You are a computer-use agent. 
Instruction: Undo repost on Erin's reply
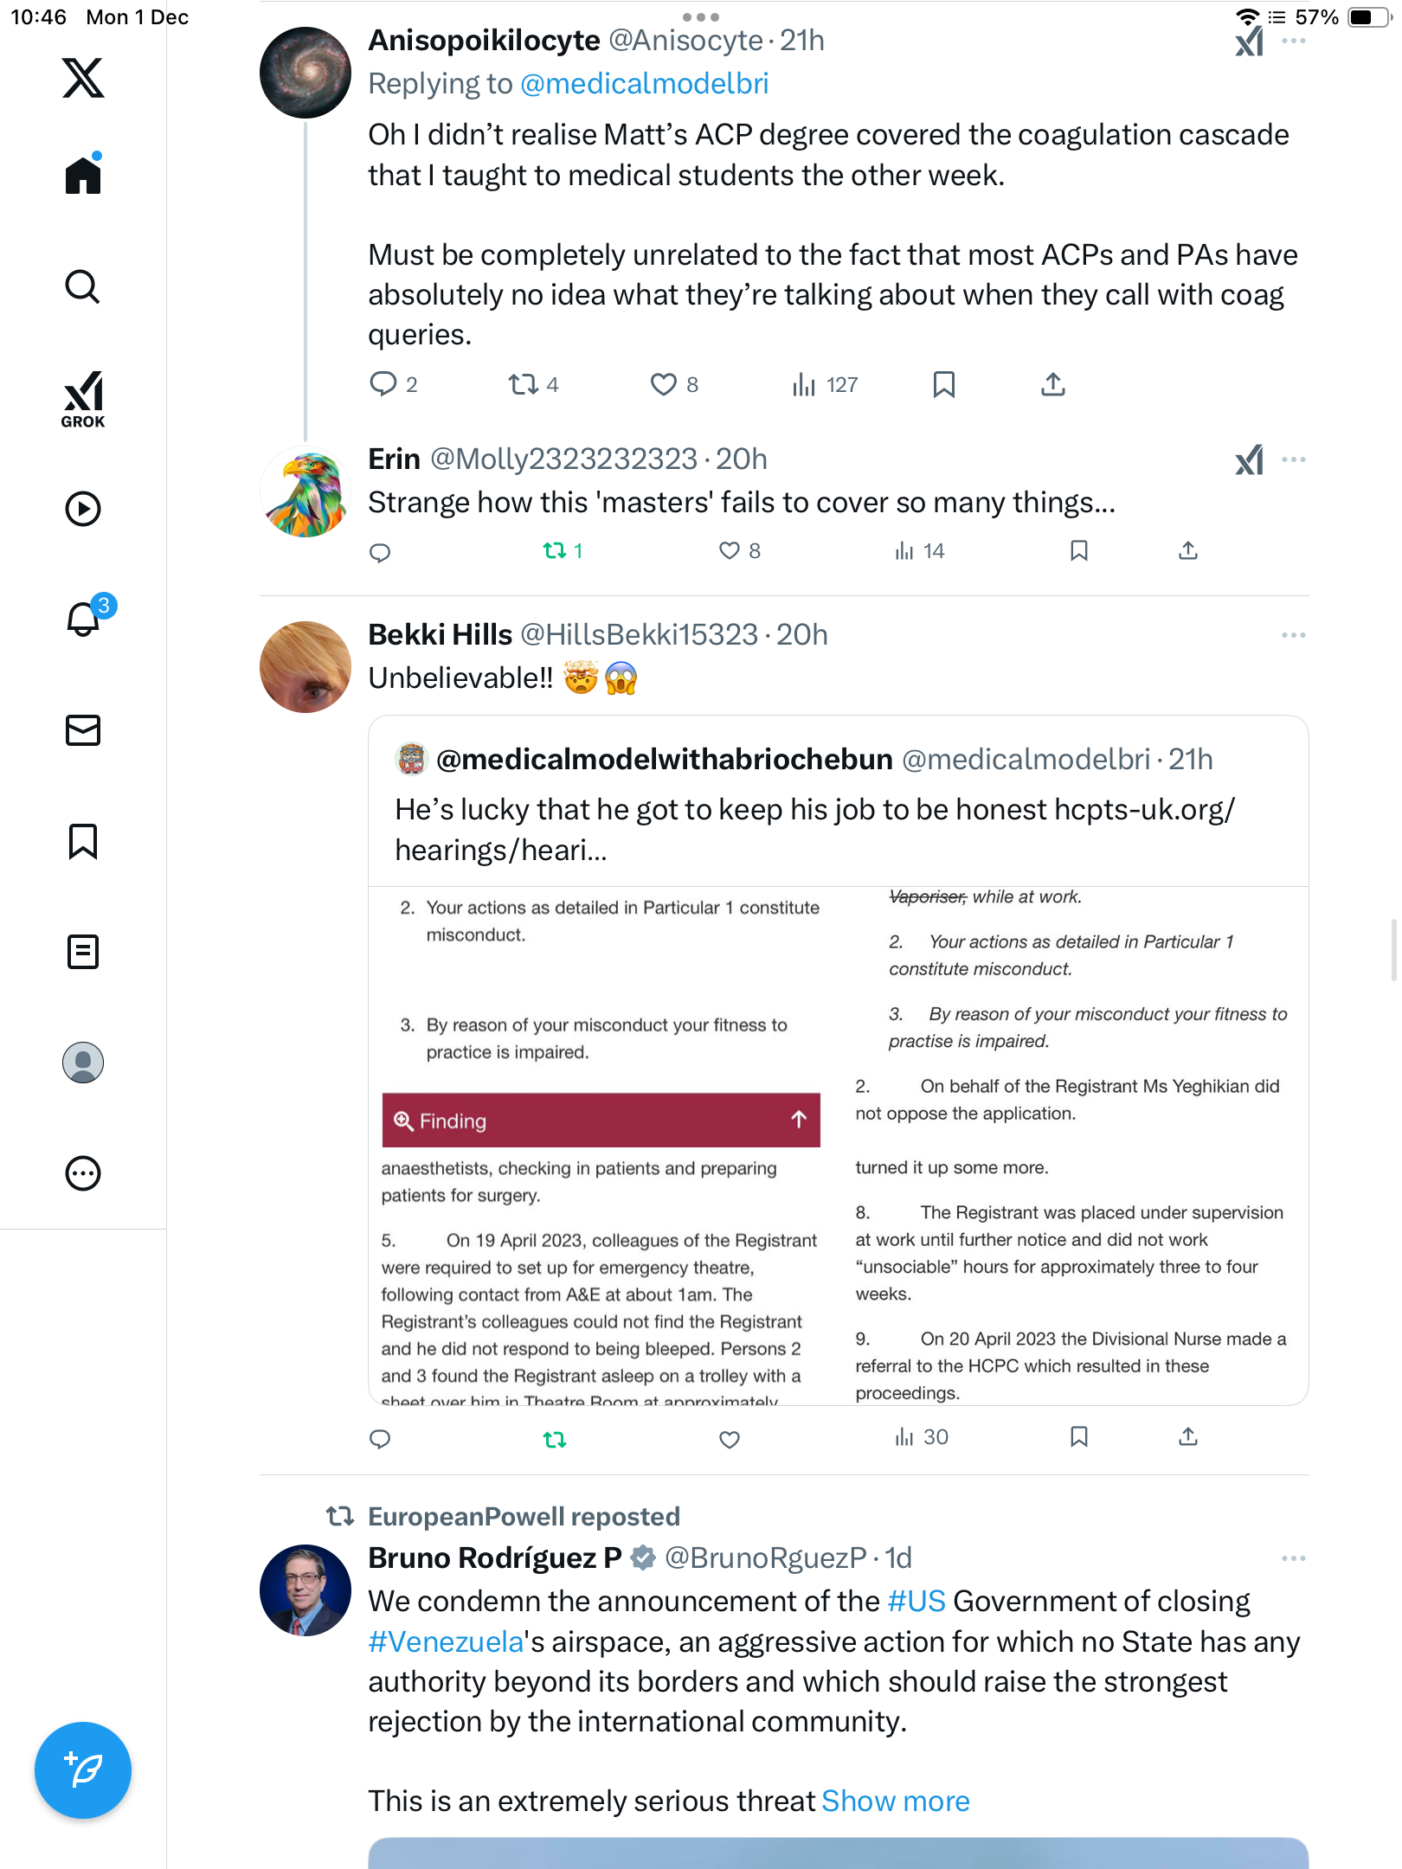[x=554, y=551]
